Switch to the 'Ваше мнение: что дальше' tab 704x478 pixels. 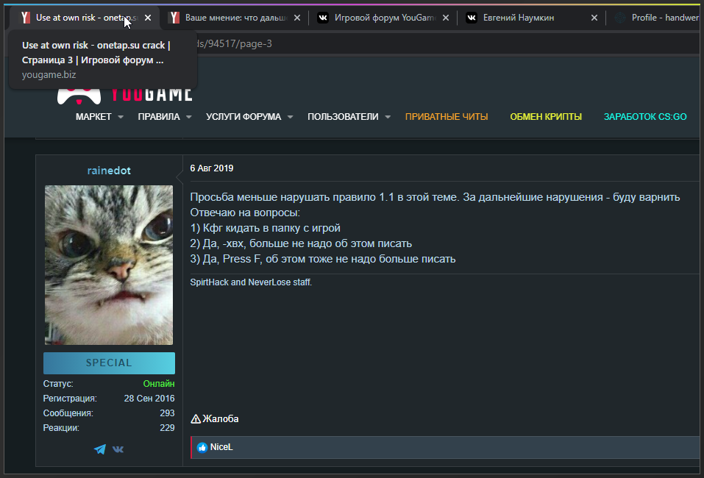235,18
